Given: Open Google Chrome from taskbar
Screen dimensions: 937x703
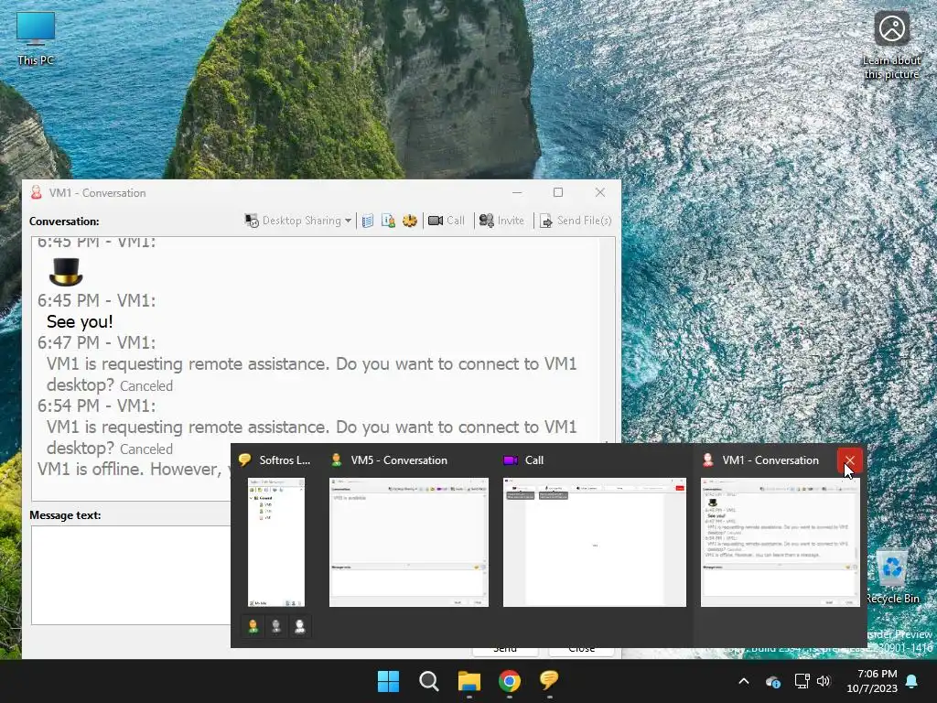Looking at the screenshot, I should (509, 681).
